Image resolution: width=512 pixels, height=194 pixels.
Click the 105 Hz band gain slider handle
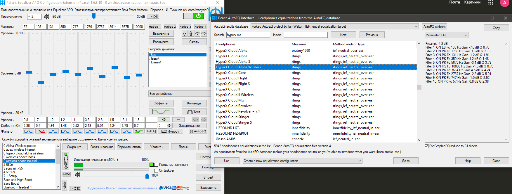[41, 82]
